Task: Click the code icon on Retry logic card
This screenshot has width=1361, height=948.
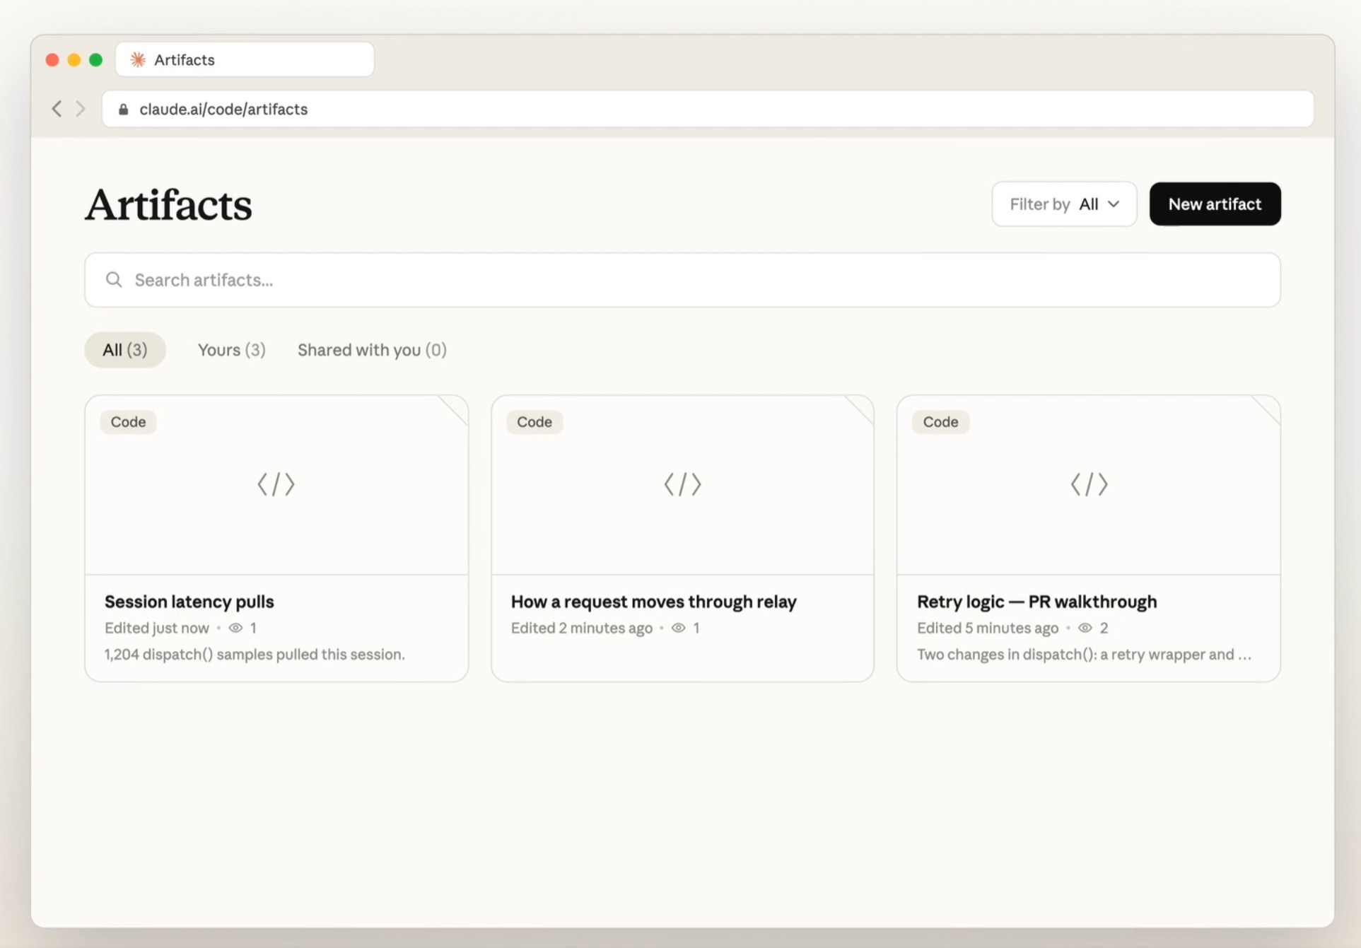Action: 1089,484
